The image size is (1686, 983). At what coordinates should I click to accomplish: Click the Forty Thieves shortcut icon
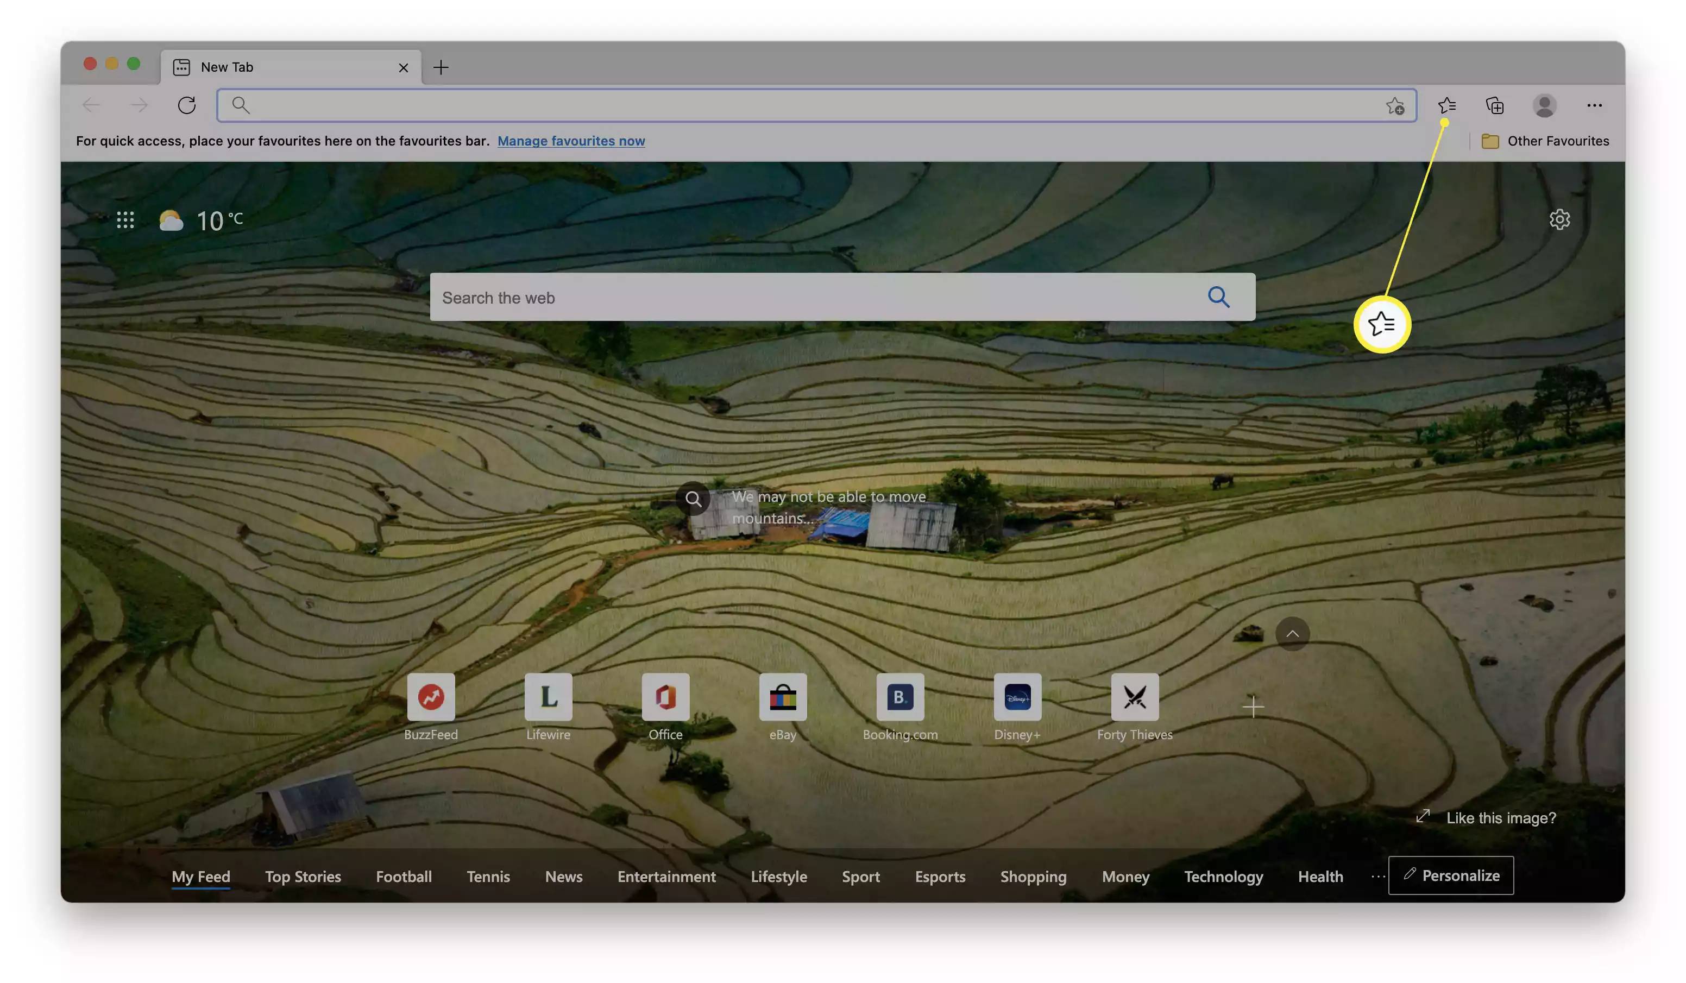click(x=1135, y=696)
